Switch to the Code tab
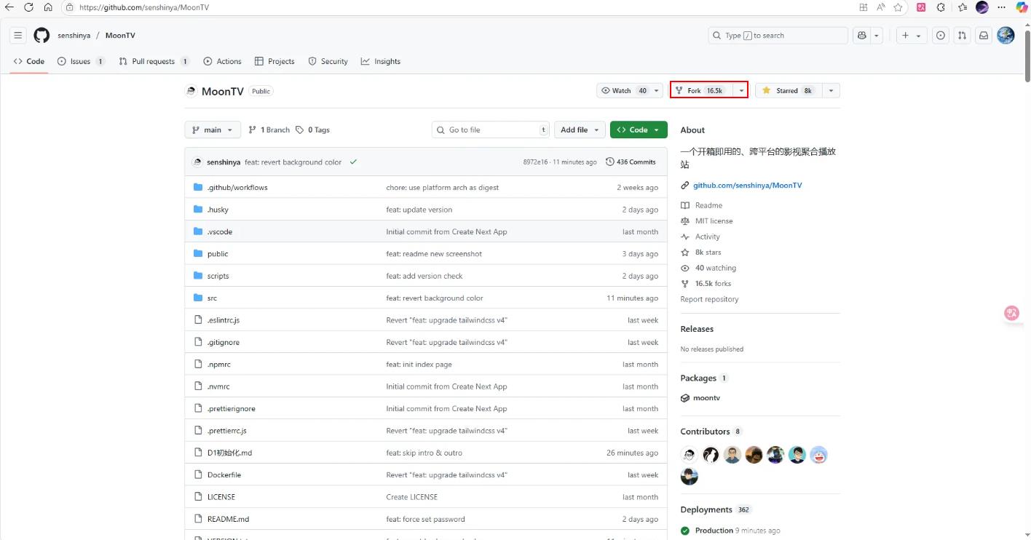The width and height of the screenshot is (1031, 540). tap(29, 61)
